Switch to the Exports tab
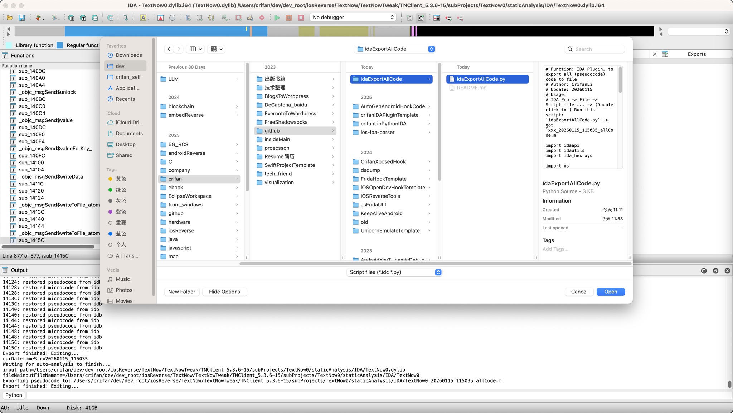This screenshot has height=413, width=733. (x=696, y=54)
